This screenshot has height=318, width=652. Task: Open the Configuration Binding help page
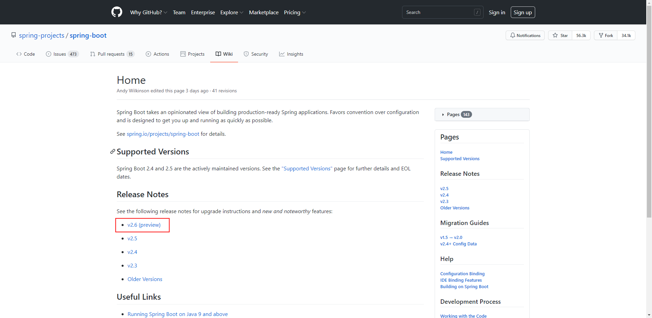[463, 274]
